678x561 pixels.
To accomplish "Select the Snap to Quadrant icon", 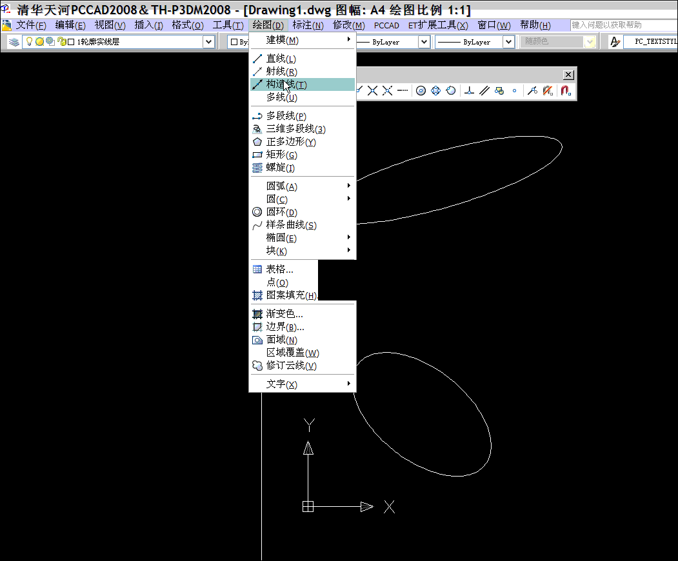I will coord(435,90).
